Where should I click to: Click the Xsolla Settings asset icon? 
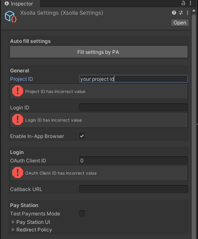11,16
